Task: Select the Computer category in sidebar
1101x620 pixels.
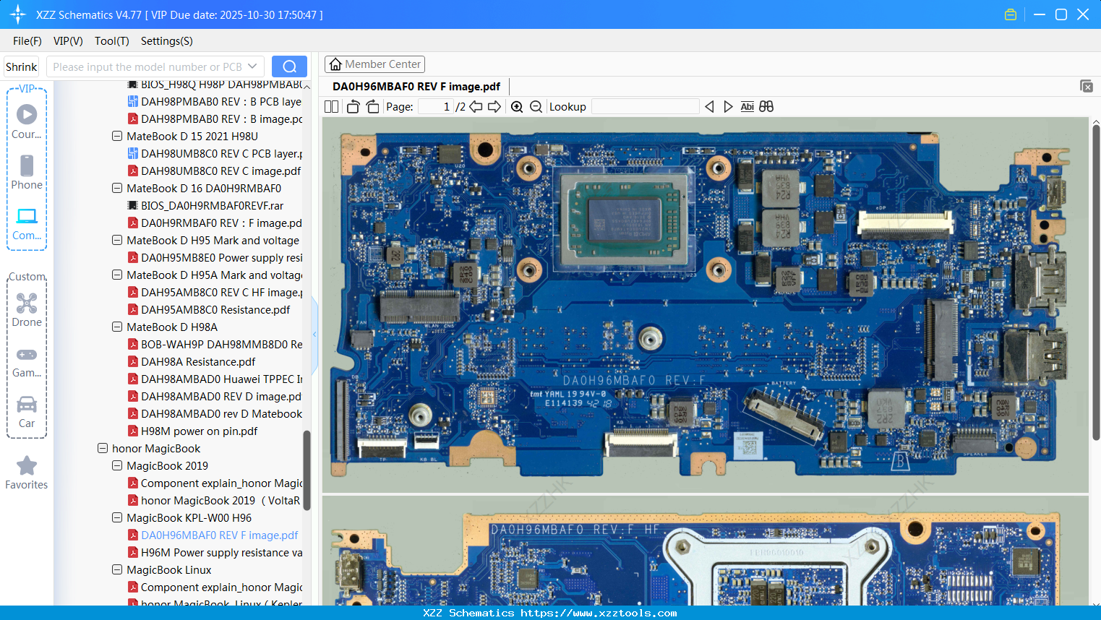Action: [27, 223]
